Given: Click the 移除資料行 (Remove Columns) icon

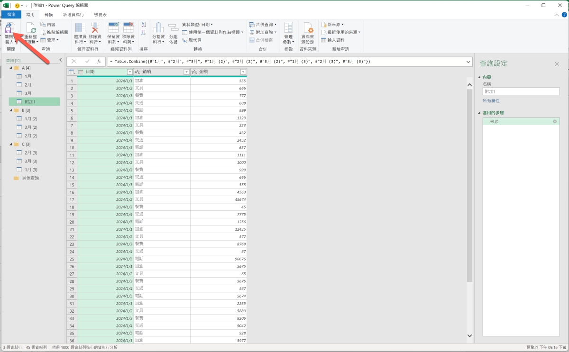Looking at the screenshot, I should (95, 28).
